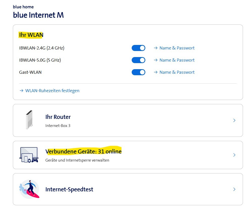Screen dimensions: 247x207
Task: Click the connected devices illustration icon
Action: [29, 155]
